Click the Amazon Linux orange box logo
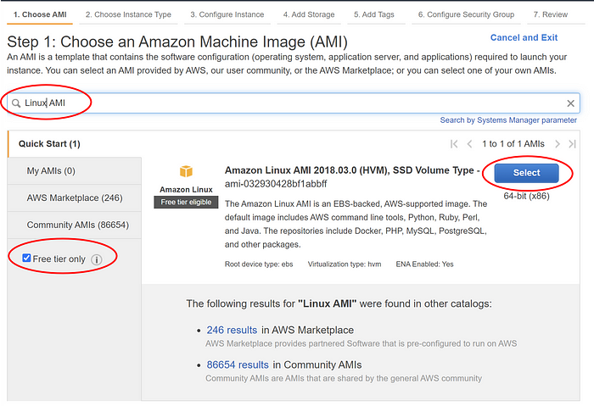The height and width of the screenshot is (406, 594). point(186,171)
